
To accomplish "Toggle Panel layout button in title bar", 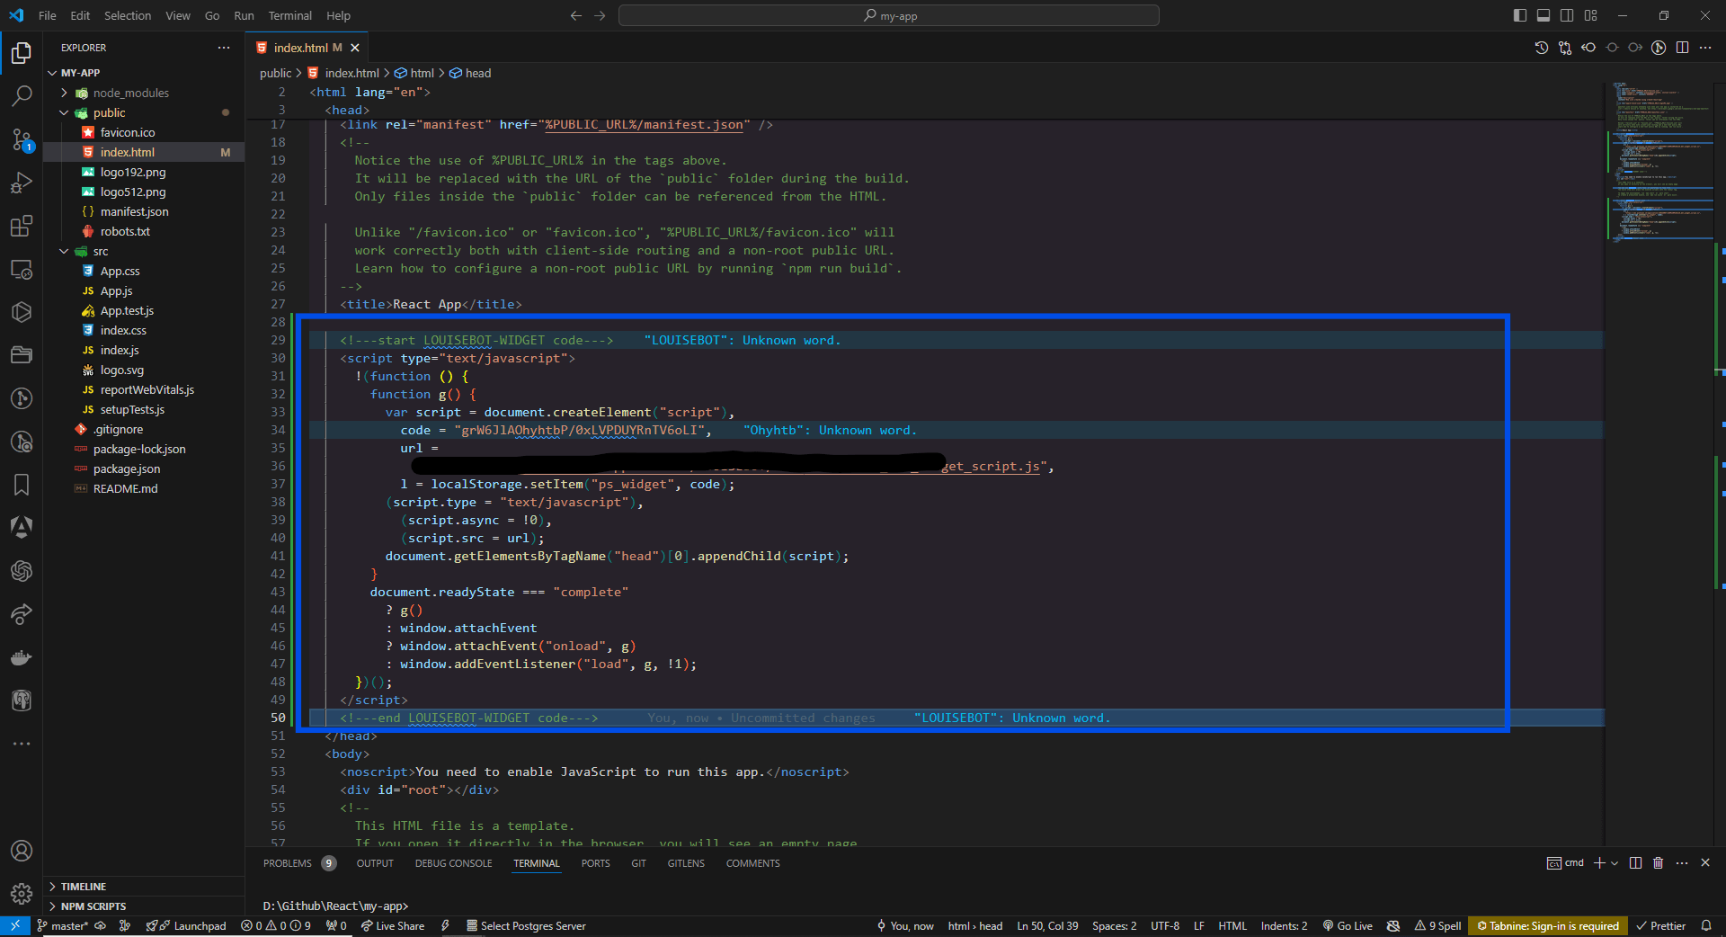I will coord(1544,15).
